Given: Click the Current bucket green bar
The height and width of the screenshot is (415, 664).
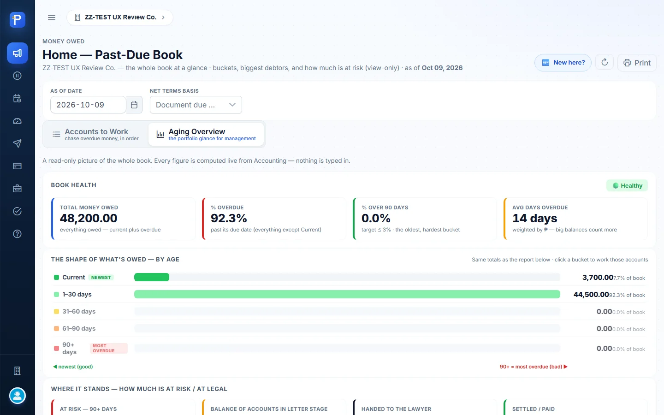Looking at the screenshot, I should point(152,277).
